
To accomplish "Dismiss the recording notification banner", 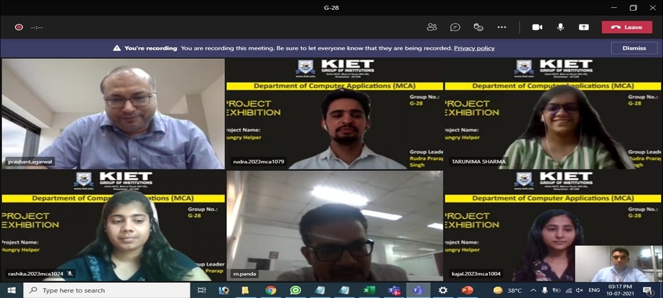I will (x=634, y=48).
